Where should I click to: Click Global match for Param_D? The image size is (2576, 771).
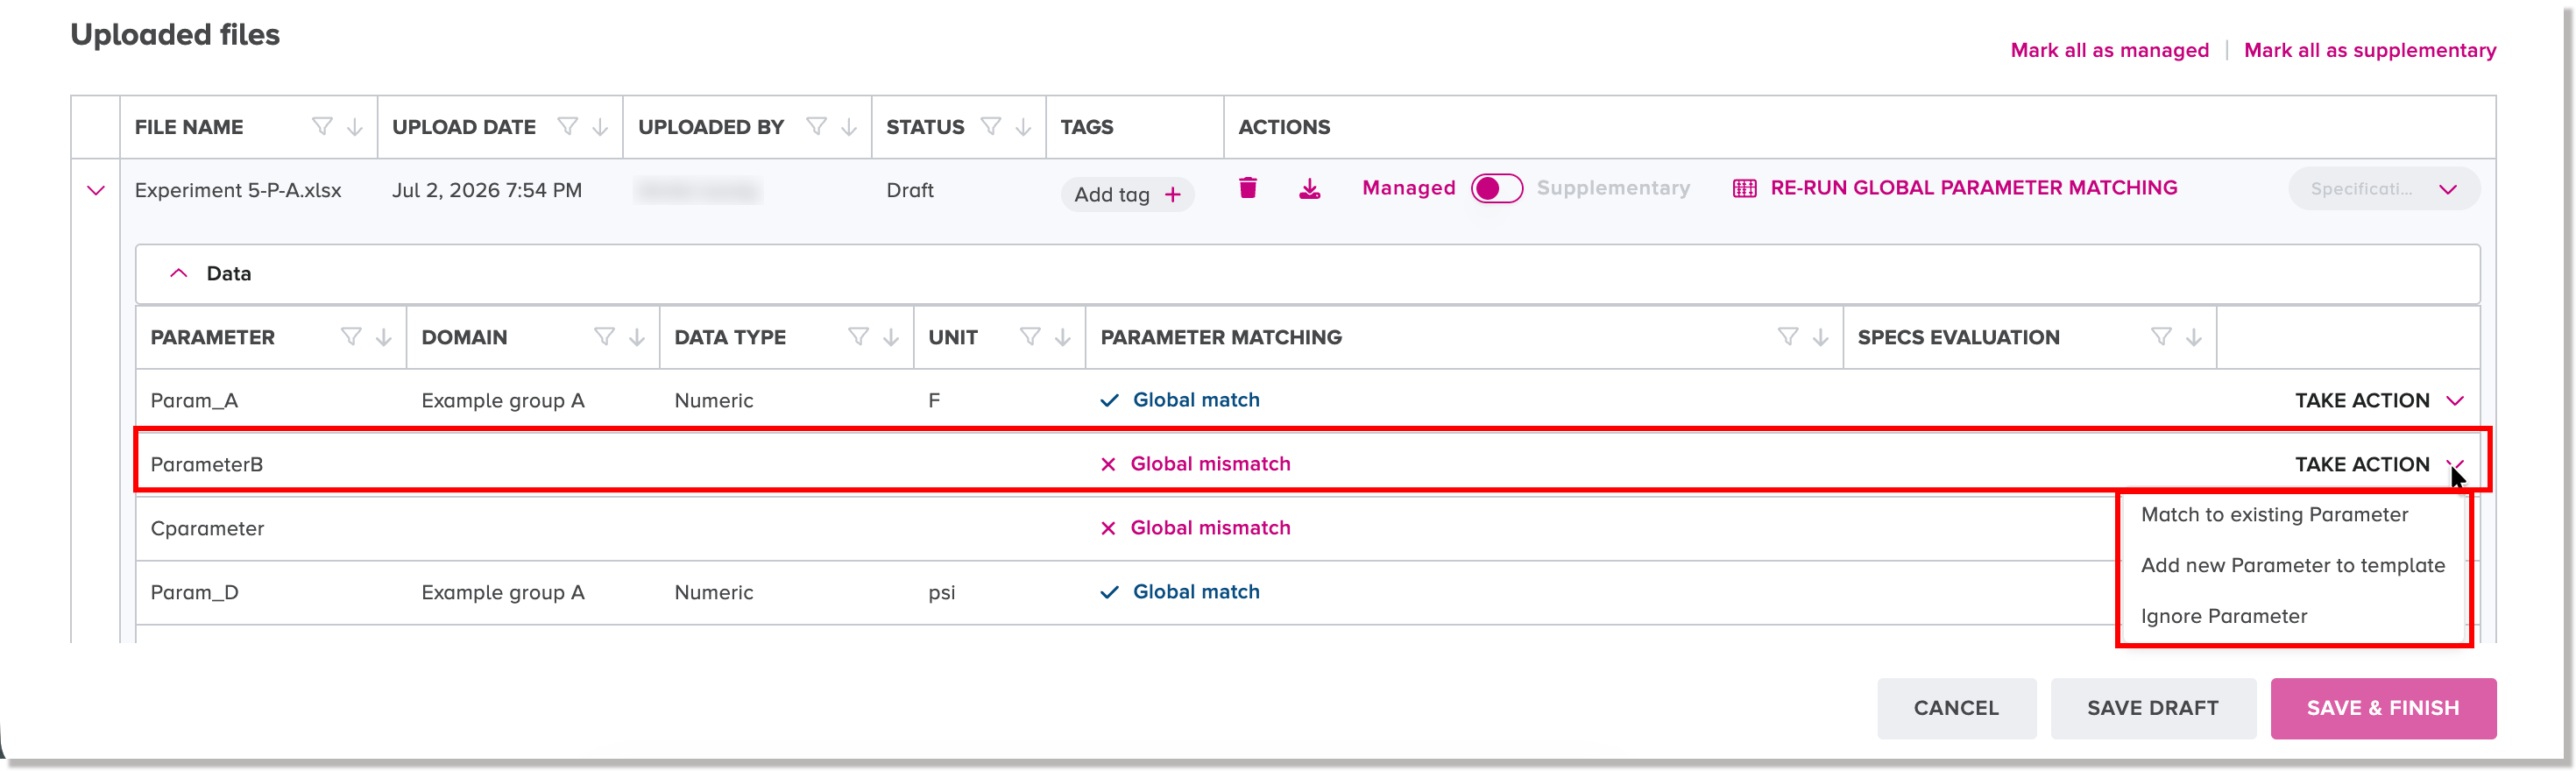click(x=1179, y=592)
